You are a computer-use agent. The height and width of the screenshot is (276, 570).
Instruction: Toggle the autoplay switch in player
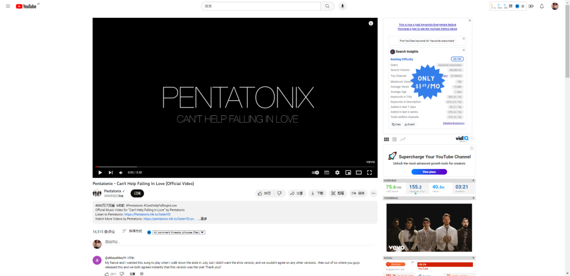pyautogui.click(x=316, y=173)
